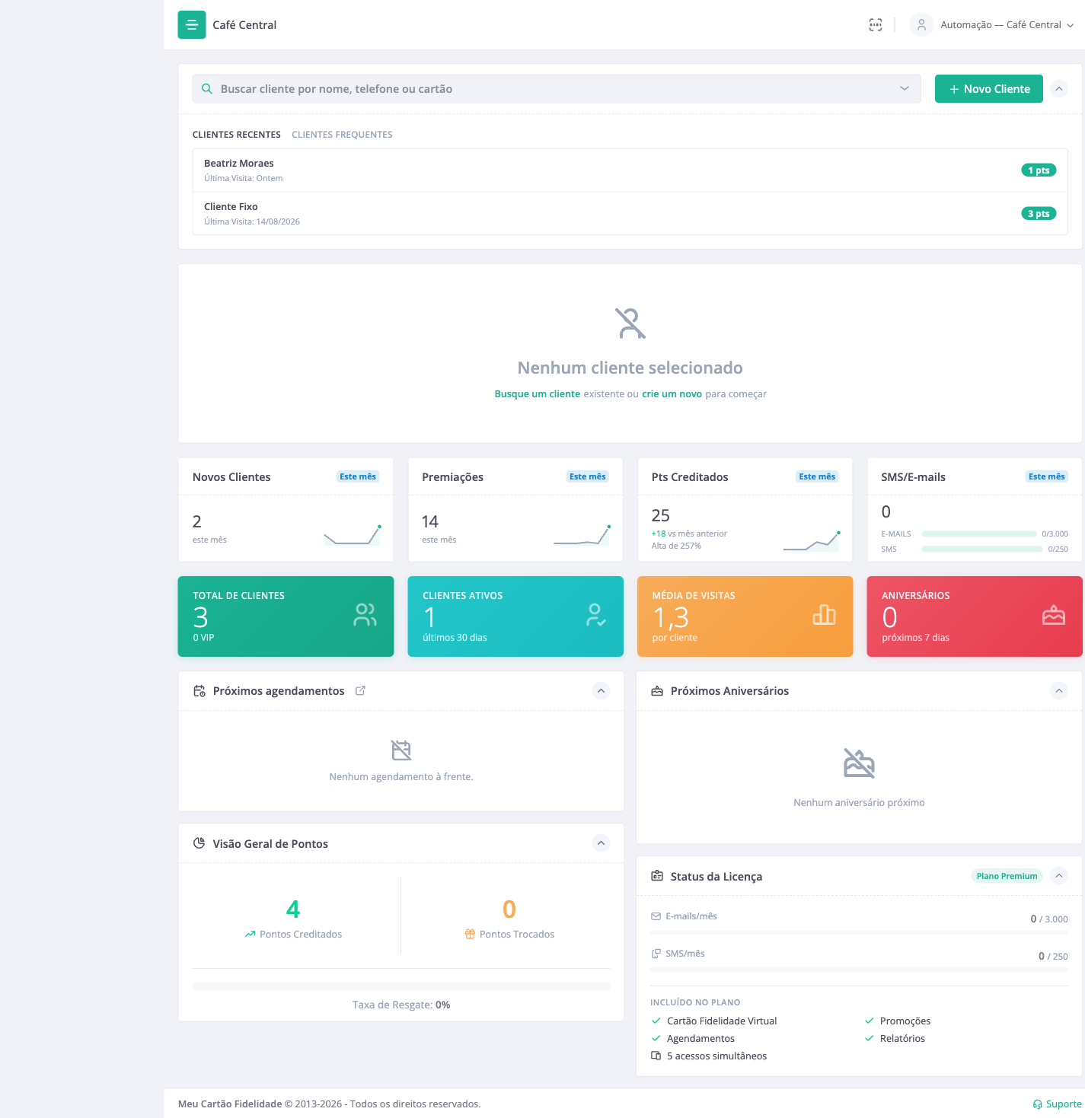Switch to Clientes Frequentes tab
1085x1118 pixels.
[342, 135]
